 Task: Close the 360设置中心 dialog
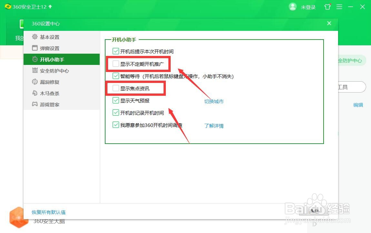pyautogui.click(x=329, y=23)
